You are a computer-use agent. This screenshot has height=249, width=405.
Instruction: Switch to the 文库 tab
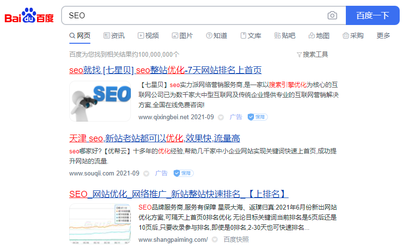[x=251, y=36]
